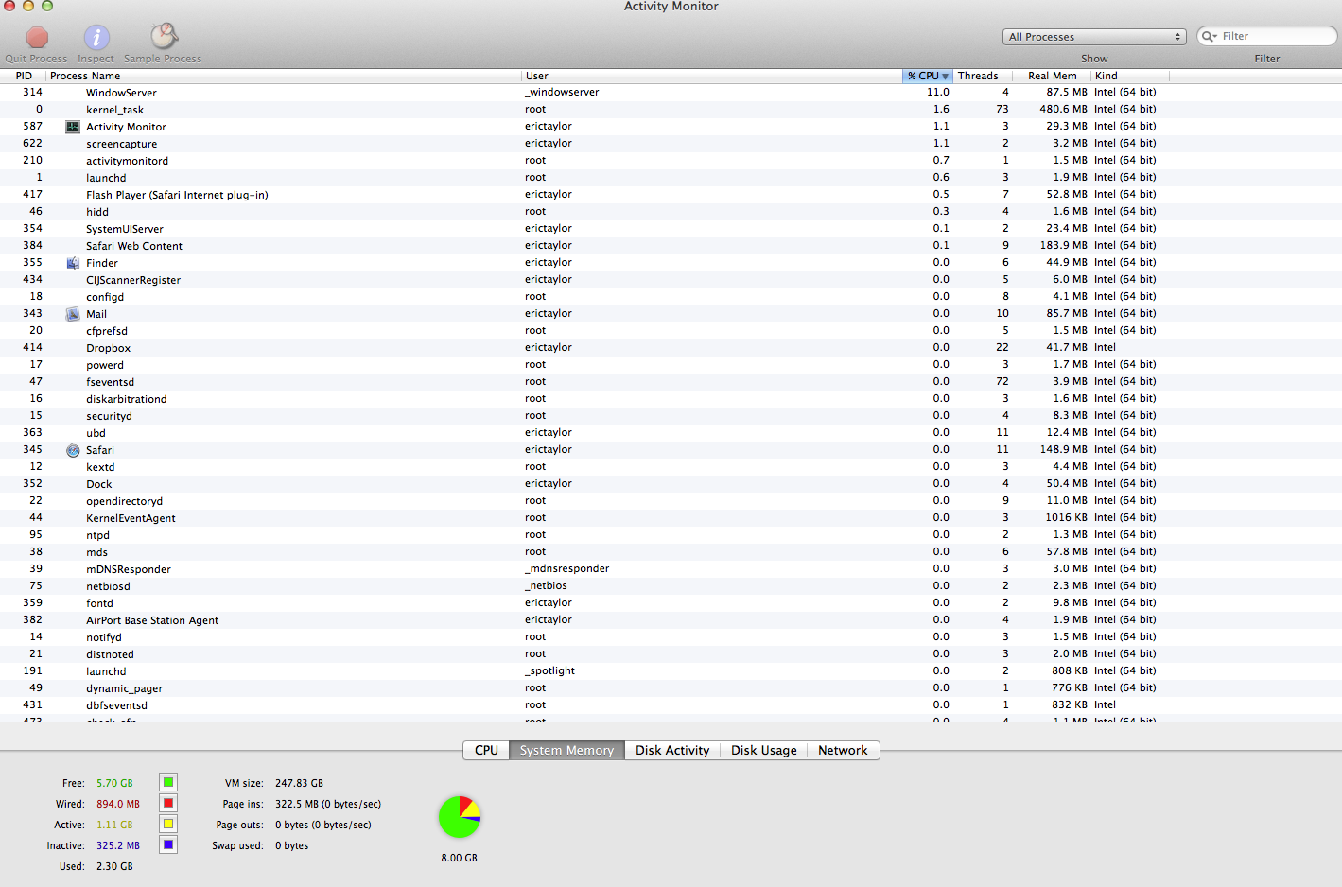Select the kextd process row
This screenshot has width=1342, height=887.
[671, 467]
